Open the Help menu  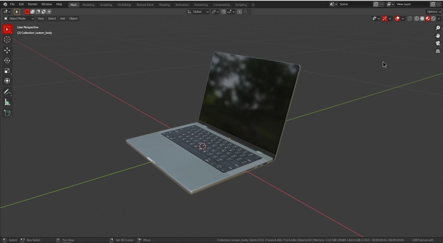tap(59, 4)
